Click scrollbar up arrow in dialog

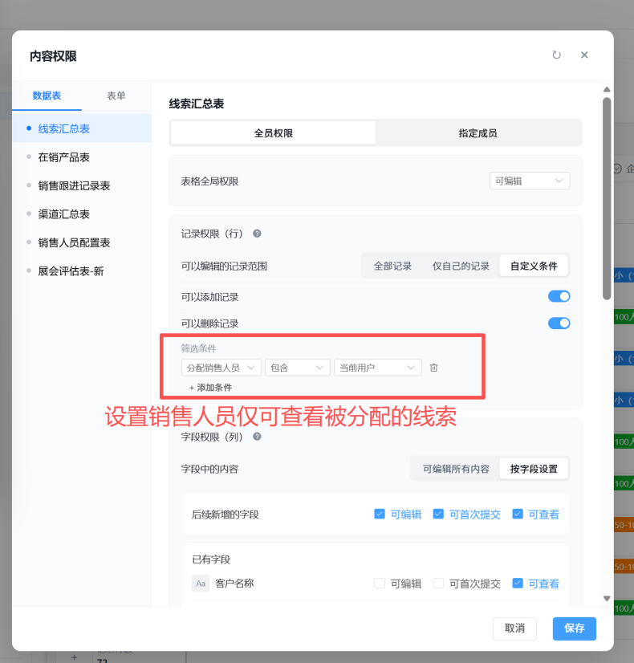coord(607,89)
